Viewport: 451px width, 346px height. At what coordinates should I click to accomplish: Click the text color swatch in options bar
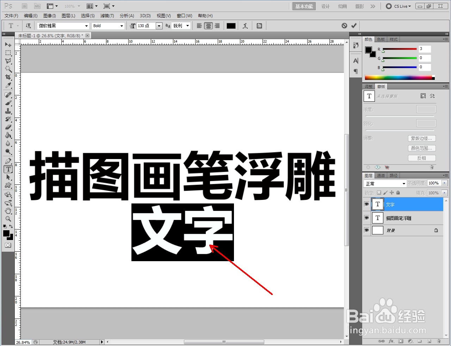pos(231,26)
